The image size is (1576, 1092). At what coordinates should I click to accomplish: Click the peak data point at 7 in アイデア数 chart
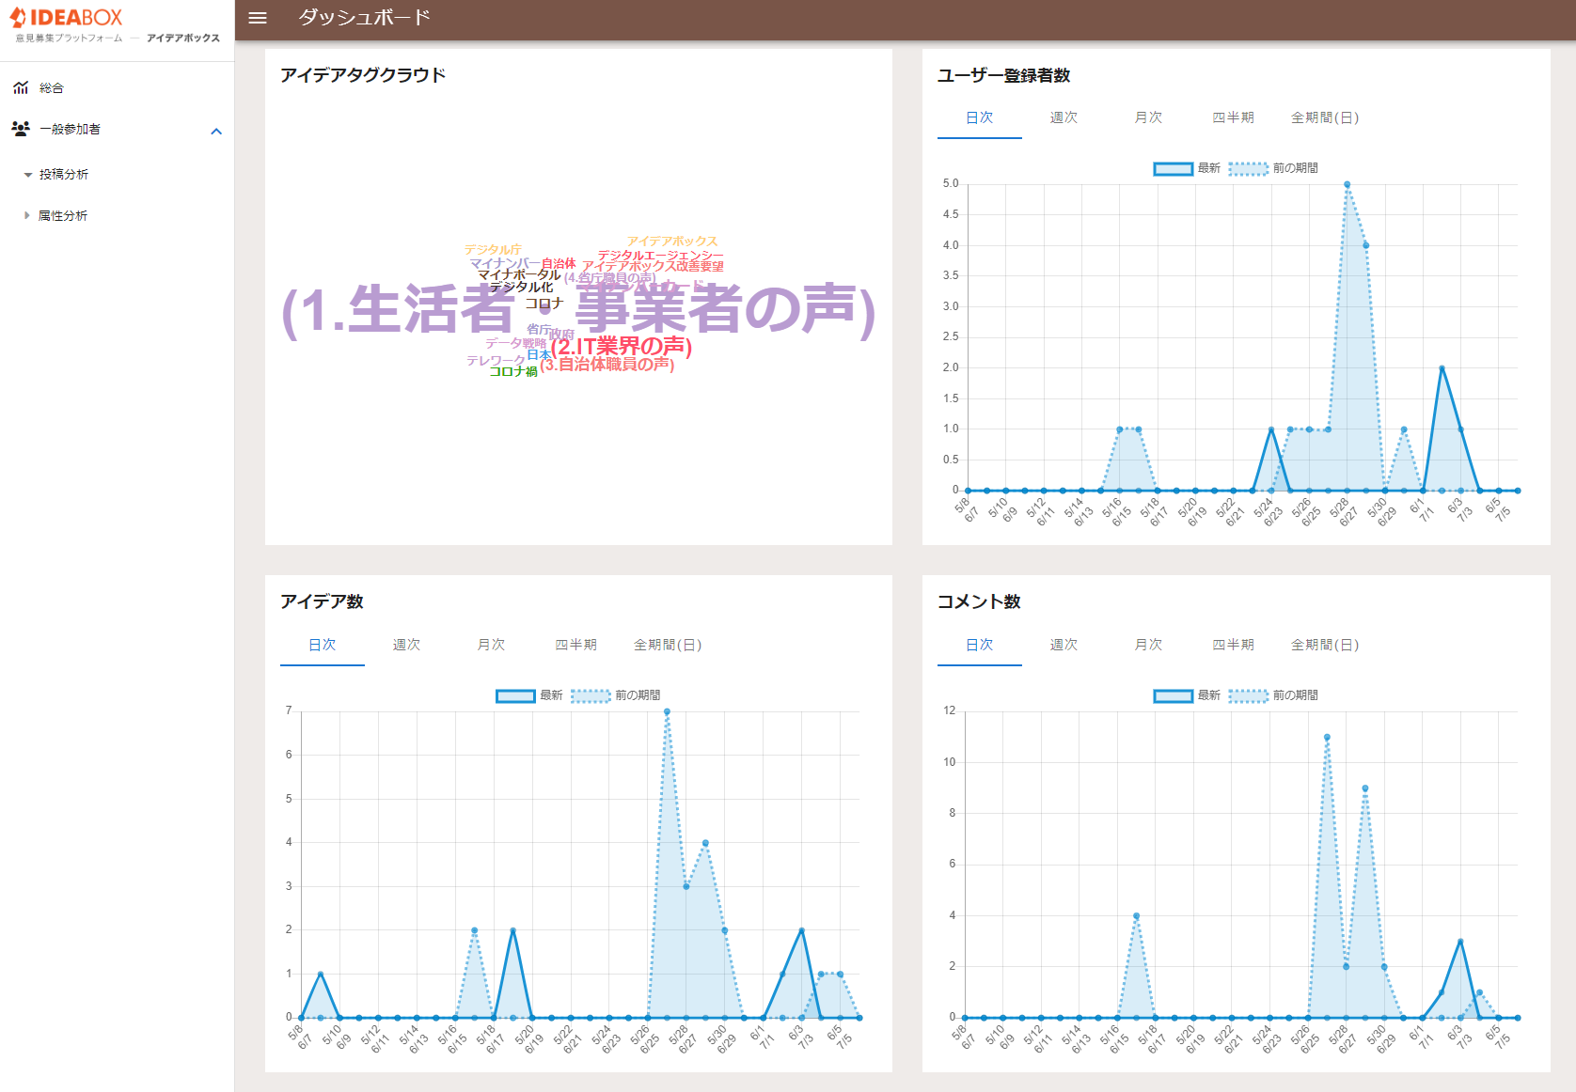pos(667,711)
